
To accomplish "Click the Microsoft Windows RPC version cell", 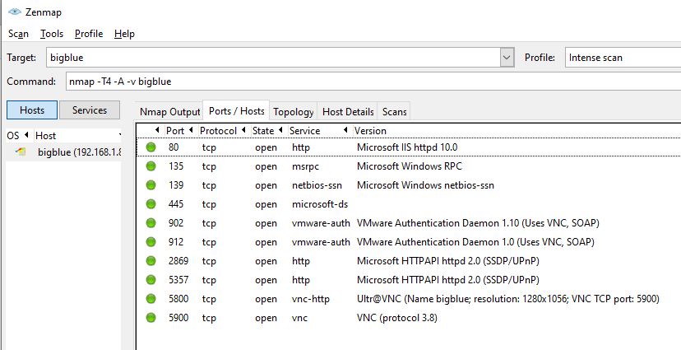I will tap(409, 166).
